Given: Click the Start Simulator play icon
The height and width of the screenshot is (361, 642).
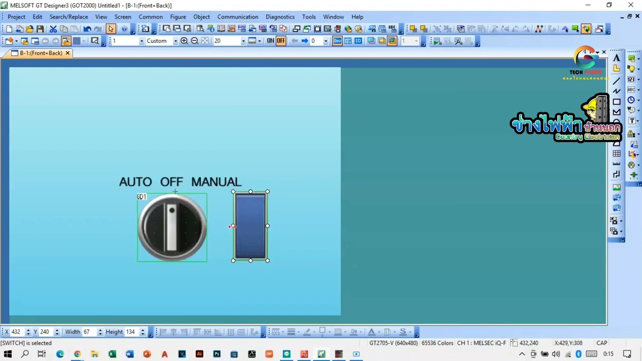Looking at the screenshot, I should (x=437, y=42).
